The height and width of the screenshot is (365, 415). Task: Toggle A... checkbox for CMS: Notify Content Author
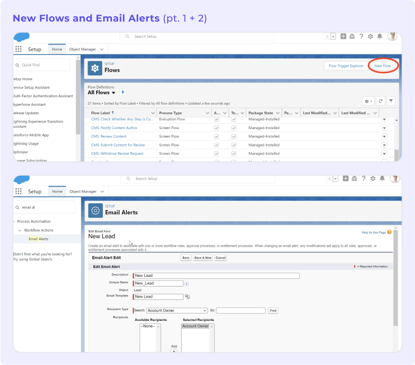coord(216,128)
